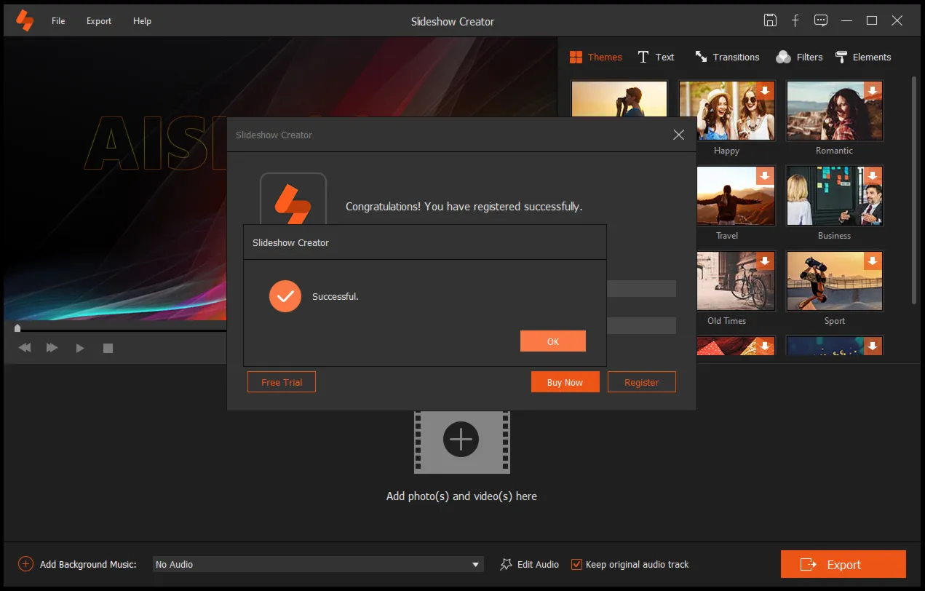Switch to the Elements tab
Image resolution: width=925 pixels, height=591 pixels.
[x=863, y=57]
